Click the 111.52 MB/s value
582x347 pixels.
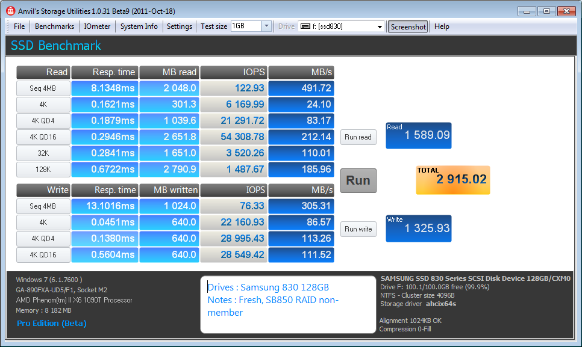click(x=301, y=255)
